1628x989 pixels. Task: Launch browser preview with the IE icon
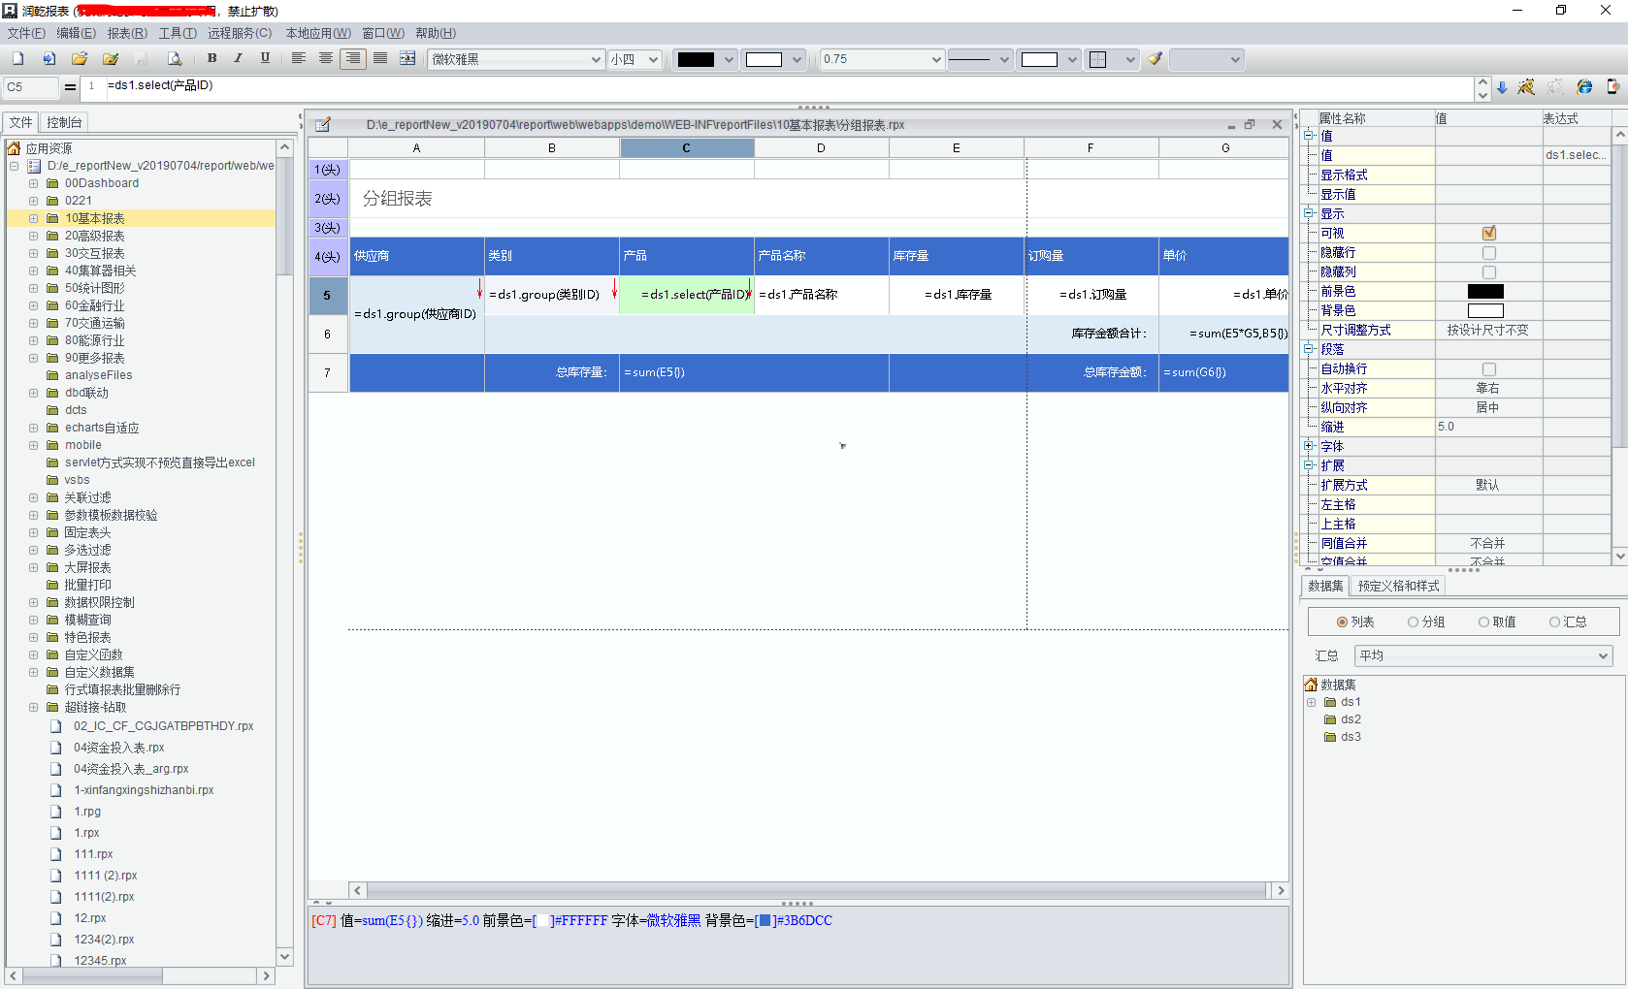(x=1584, y=87)
